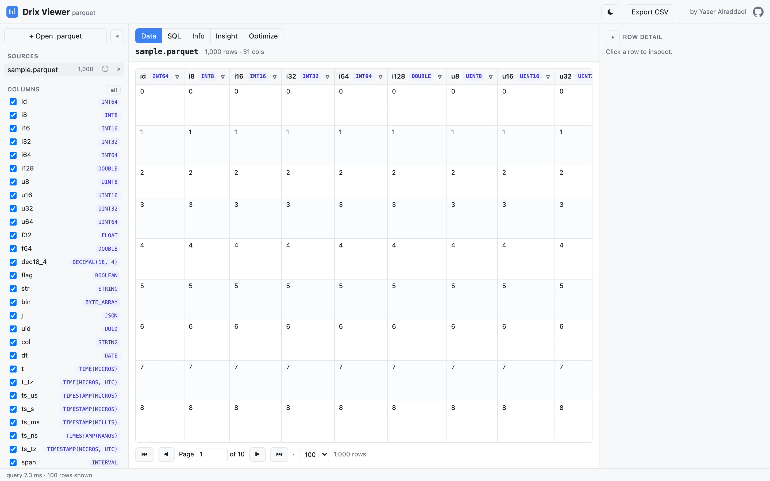Open the Info tab

198,36
